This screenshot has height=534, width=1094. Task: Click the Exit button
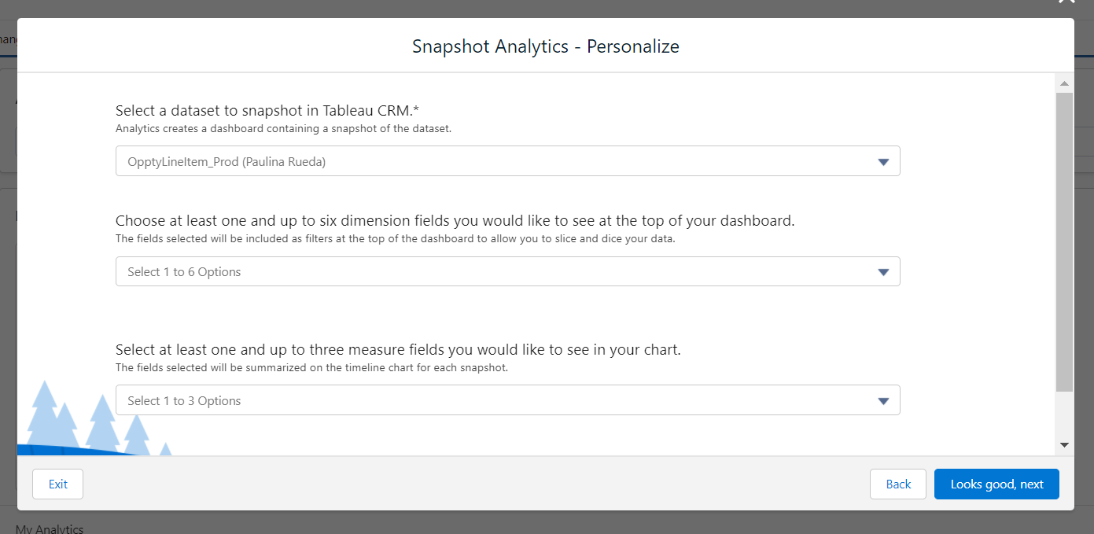click(x=57, y=484)
